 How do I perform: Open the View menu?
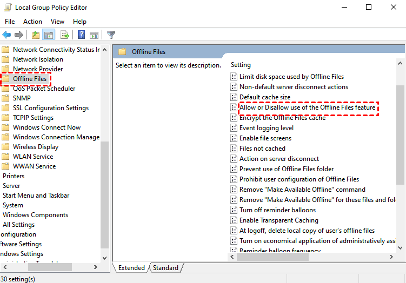click(58, 22)
